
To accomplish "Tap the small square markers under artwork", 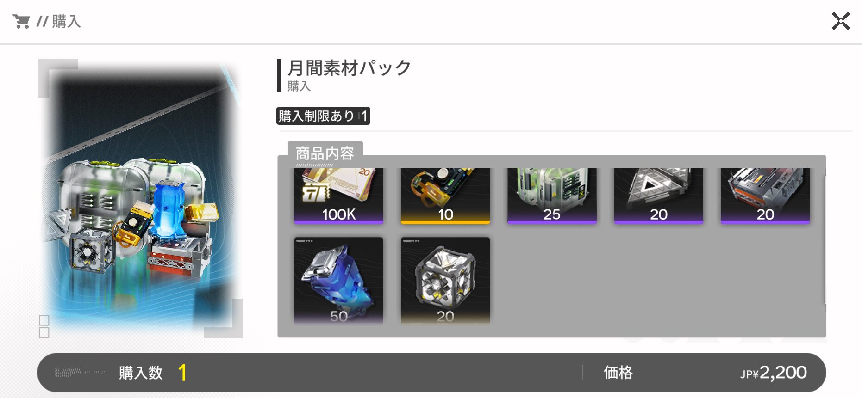I will (x=44, y=326).
